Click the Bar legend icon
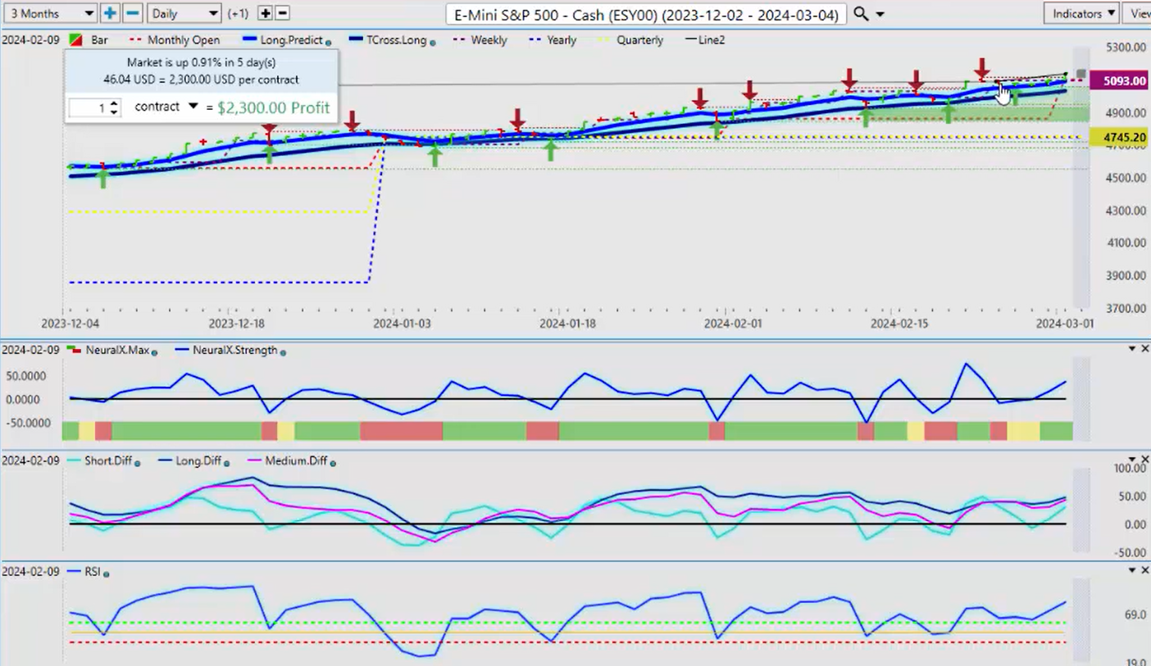This screenshot has height=666, width=1151. (x=75, y=40)
